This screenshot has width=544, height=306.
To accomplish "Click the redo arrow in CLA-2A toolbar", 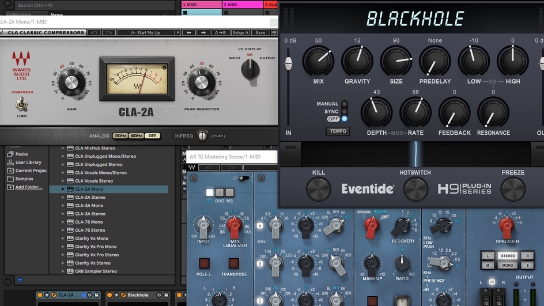I will tap(109, 33).
